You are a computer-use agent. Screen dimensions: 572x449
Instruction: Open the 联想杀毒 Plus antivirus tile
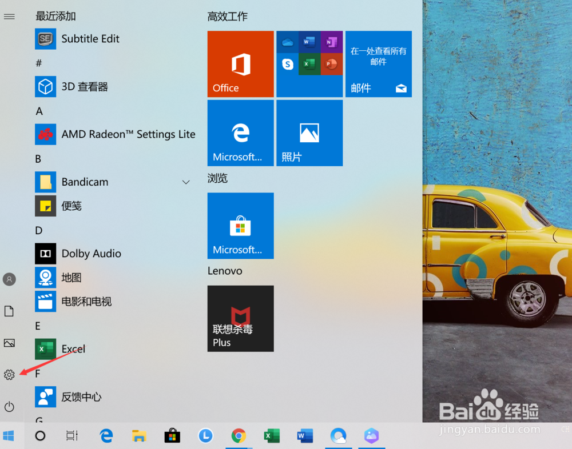pyautogui.click(x=240, y=318)
